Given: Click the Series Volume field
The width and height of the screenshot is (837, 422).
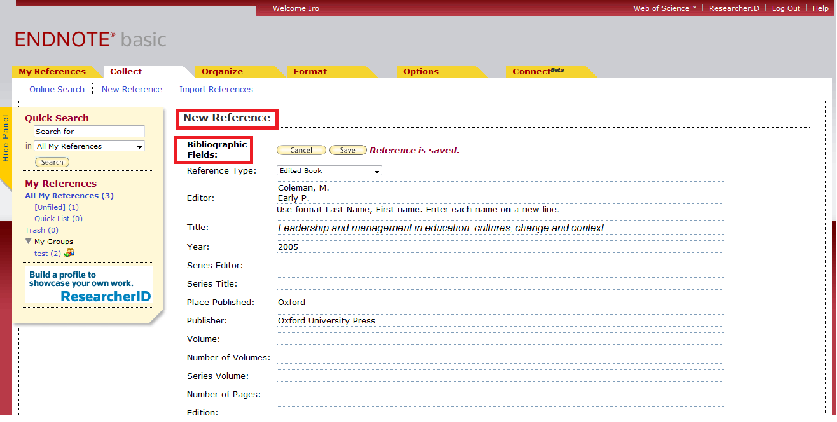Looking at the screenshot, I should pos(500,376).
